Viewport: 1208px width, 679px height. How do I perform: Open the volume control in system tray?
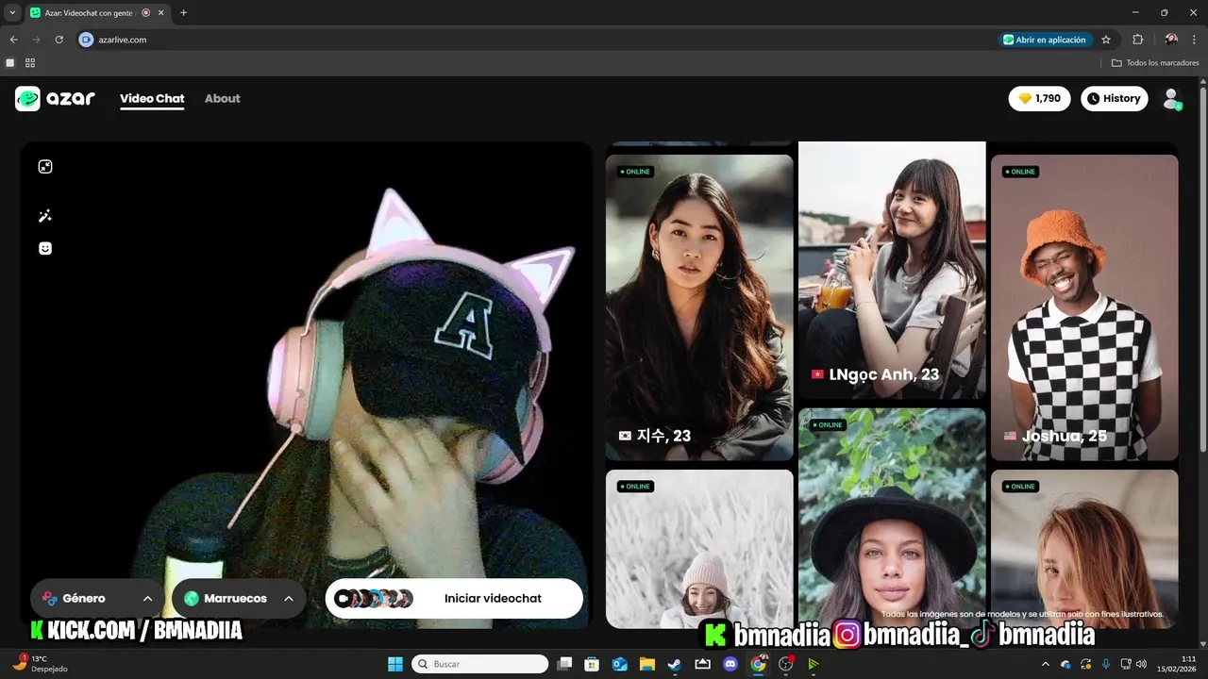pyautogui.click(x=1141, y=664)
